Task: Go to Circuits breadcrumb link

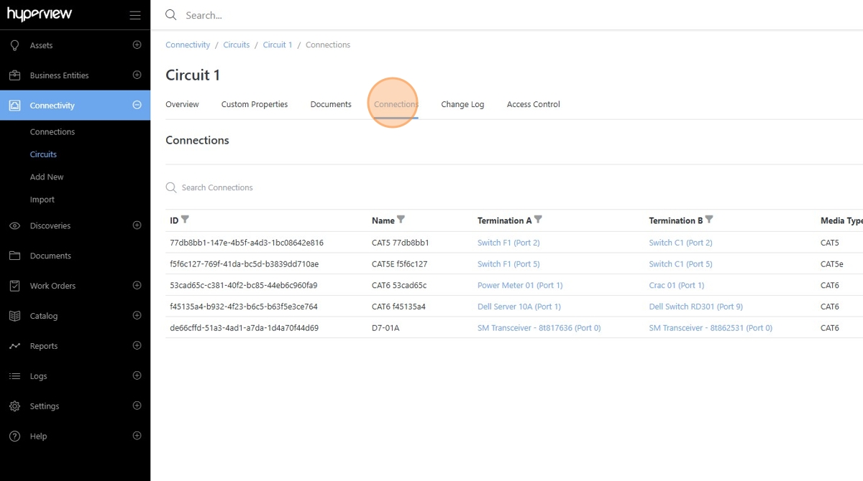Action: tap(237, 45)
